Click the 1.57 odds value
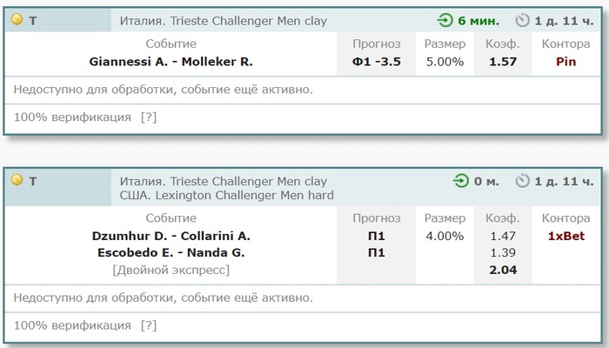 click(503, 62)
